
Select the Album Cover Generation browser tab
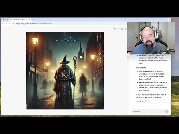point(20,20)
